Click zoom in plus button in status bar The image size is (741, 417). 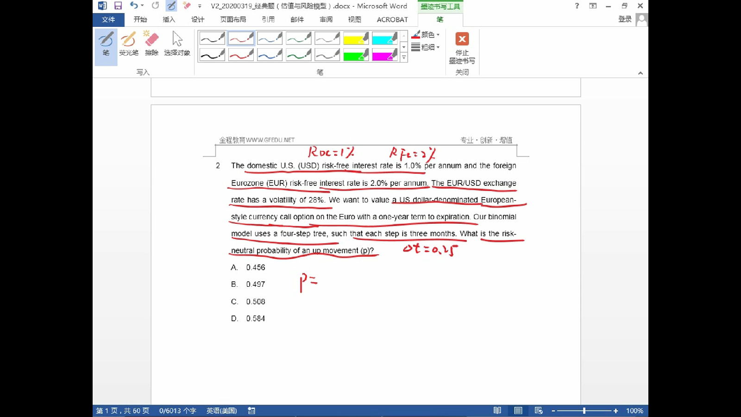click(x=615, y=411)
